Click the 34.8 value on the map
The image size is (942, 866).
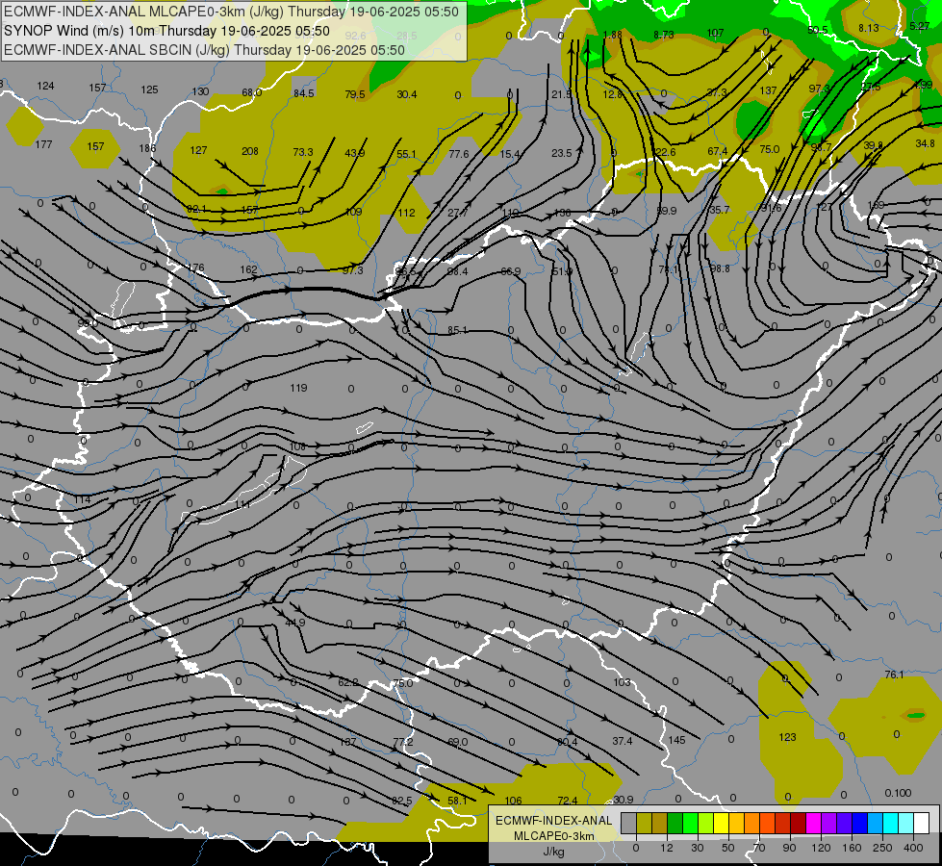click(926, 143)
